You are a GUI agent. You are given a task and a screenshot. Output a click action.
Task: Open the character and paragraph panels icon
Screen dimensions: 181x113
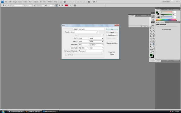pos(75,5)
